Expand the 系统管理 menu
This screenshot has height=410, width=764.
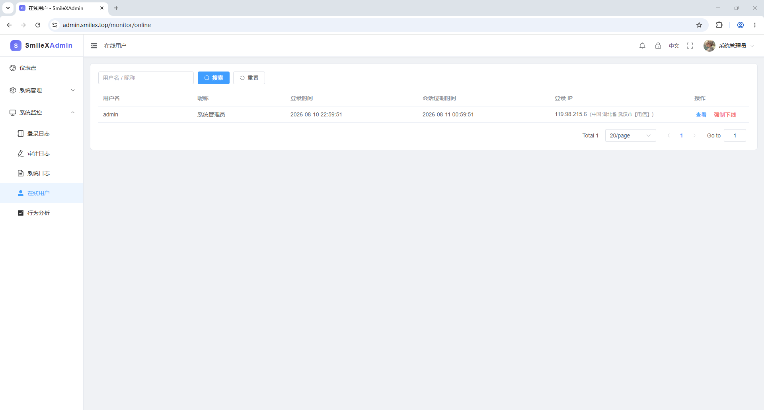point(41,90)
